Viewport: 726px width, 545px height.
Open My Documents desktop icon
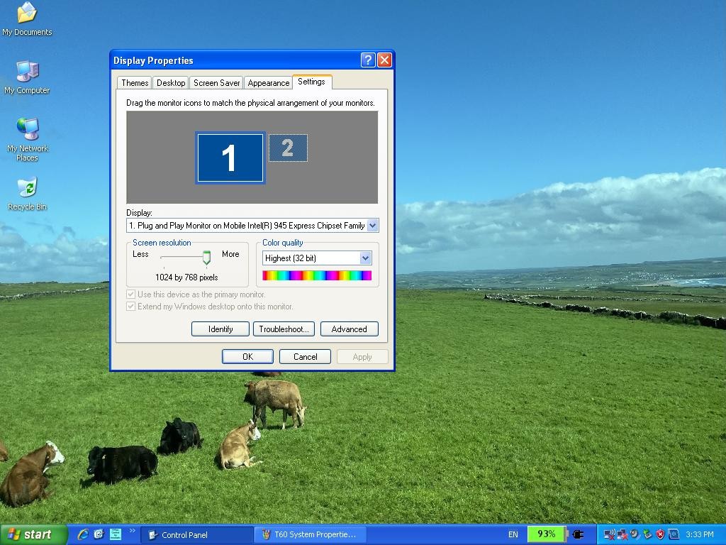27,18
